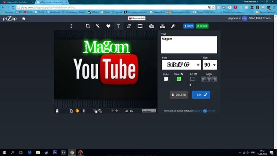
Task: Align text left
Action: coord(203,79)
